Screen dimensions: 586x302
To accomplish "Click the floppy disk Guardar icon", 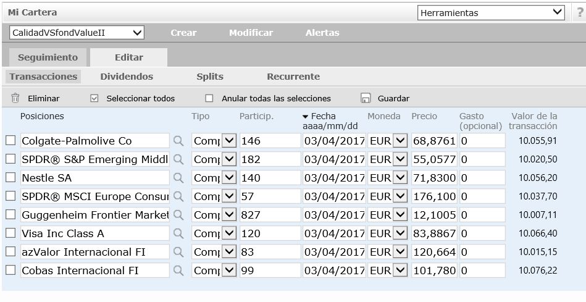I will 366,98.
